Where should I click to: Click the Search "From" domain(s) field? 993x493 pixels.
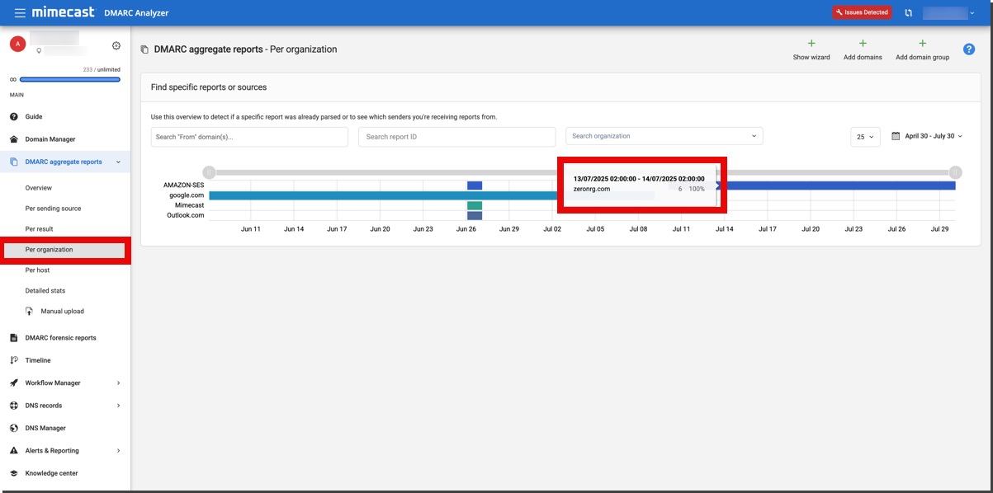pos(249,137)
